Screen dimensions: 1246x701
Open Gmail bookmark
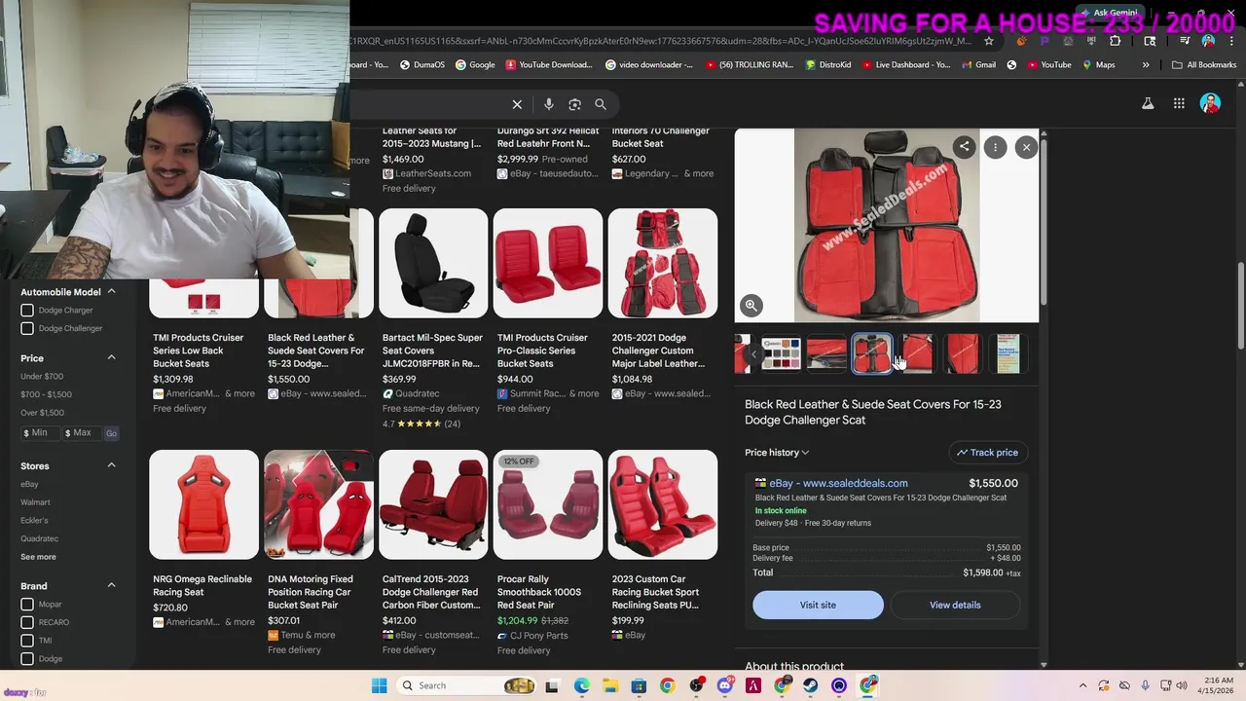(x=977, y=65)
